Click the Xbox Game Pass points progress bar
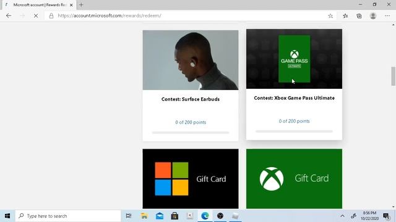Image resolution: width=396 pixels, height=222 pixels. click(x=295, y=131)
